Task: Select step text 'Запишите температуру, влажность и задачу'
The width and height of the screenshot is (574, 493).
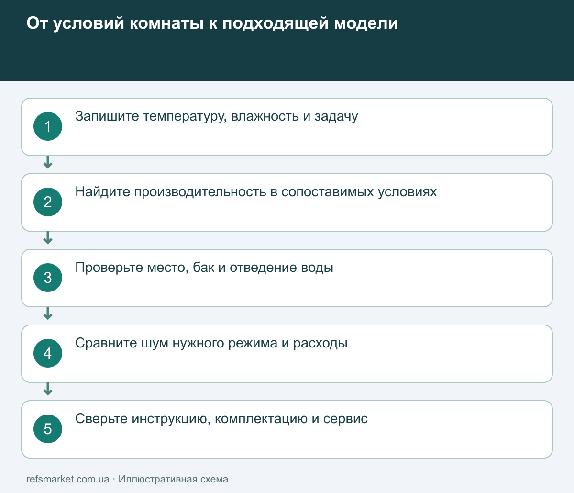Action: tap(217, 116)
